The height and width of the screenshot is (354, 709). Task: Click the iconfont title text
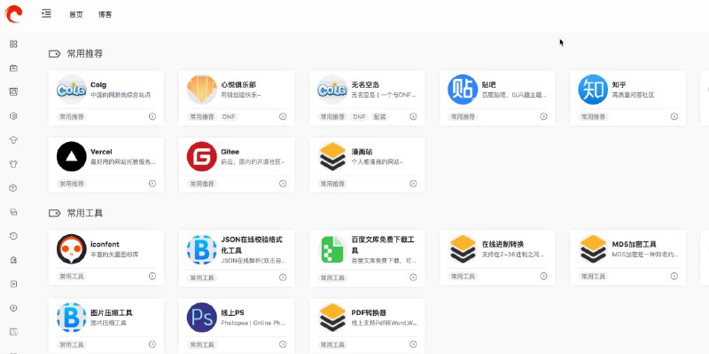point(105,244)
